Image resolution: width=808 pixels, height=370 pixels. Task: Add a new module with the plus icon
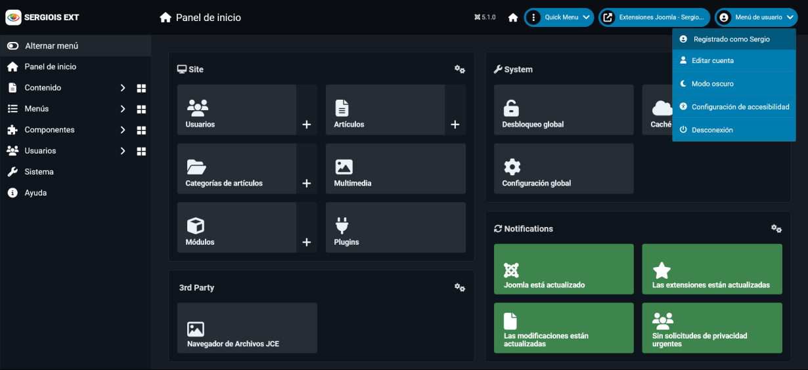[307, 243]
